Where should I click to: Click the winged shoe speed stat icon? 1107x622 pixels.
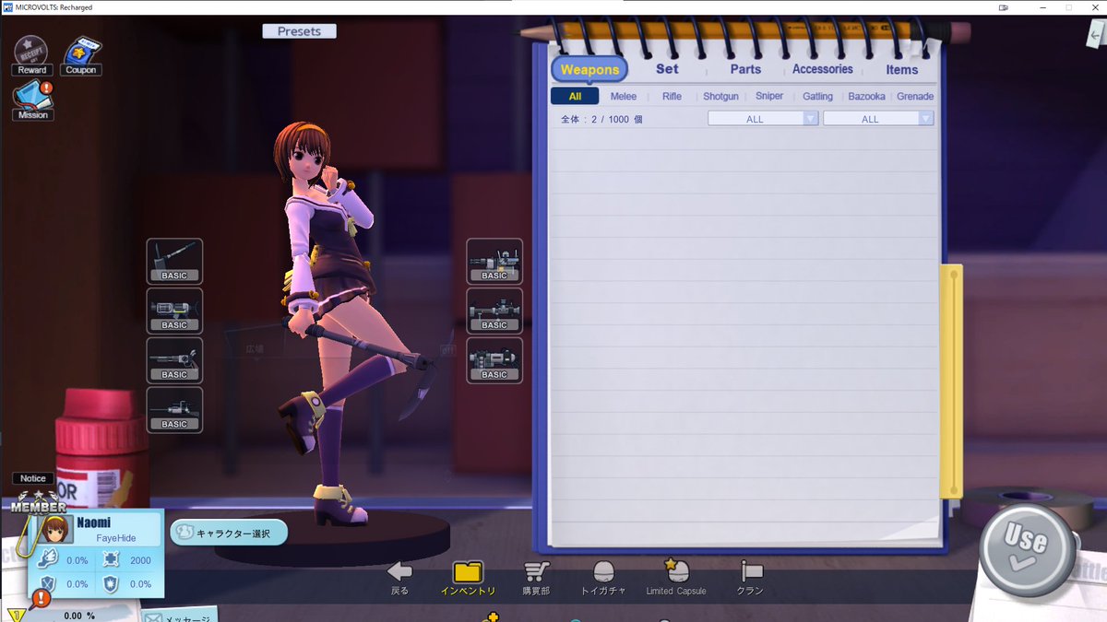(48, 559)
